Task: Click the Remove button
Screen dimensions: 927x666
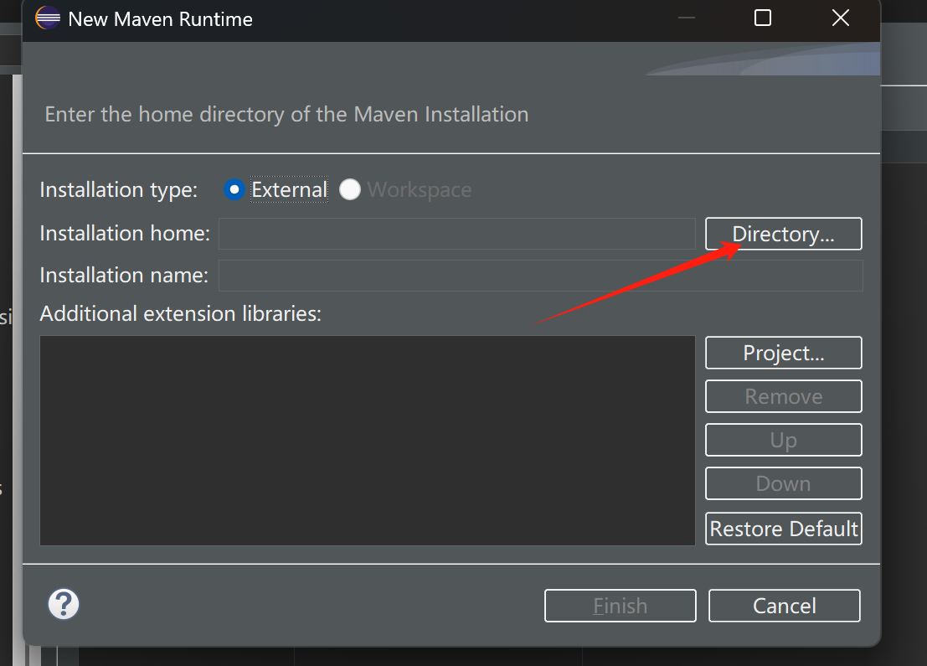Action: [783, 396]
